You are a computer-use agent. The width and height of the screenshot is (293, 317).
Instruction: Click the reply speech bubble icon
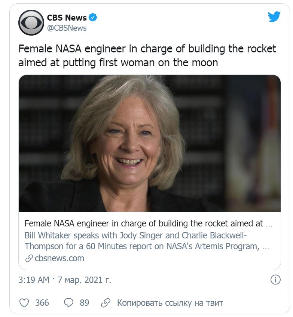click(68, 302)
